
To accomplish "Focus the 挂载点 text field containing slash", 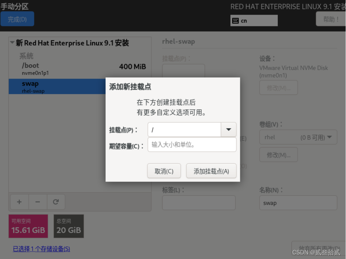I will point(185,130).
